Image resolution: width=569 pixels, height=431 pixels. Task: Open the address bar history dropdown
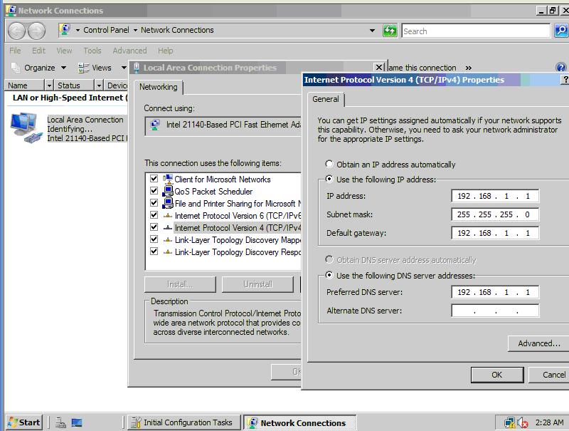372,31
